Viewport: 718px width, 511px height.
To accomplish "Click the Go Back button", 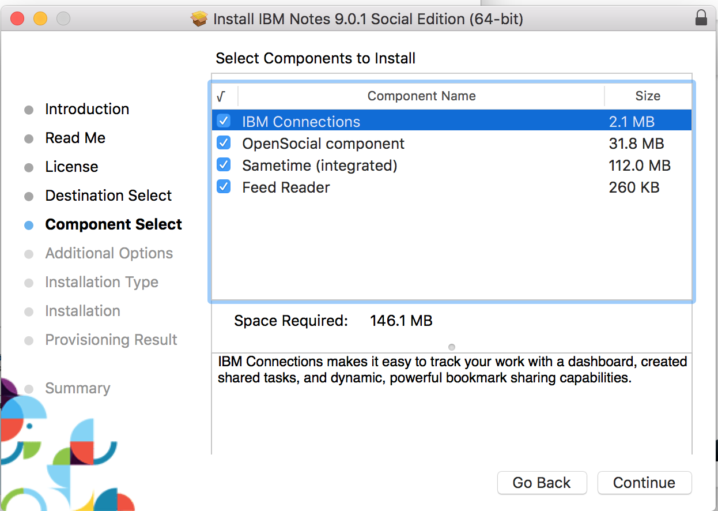I will click(542, 483).
